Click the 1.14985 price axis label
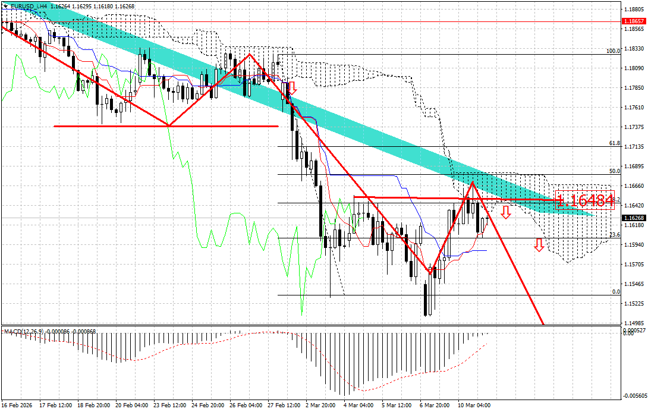This screenshot has width=648, height=412. pyautogui.click(x=634, y=323)
